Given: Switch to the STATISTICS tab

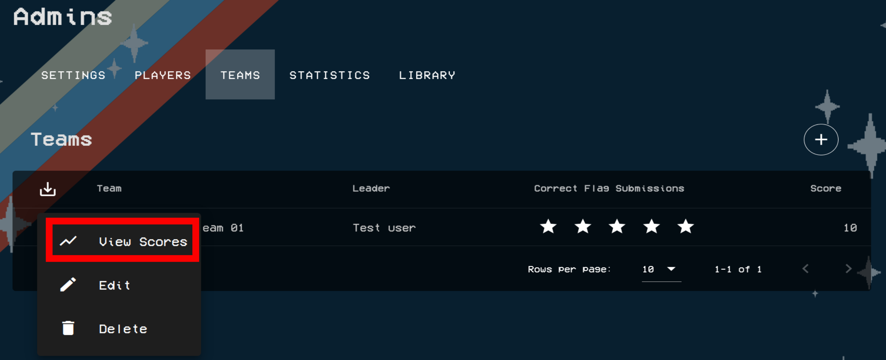Looking at the screenshot, I should (x=330, y=75).
